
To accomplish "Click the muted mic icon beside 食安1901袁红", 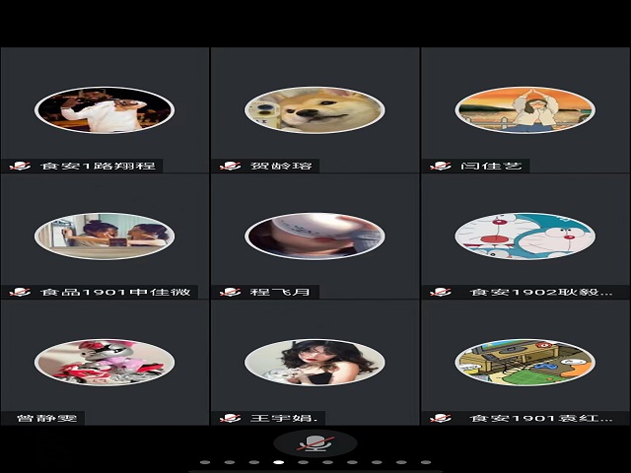I will (x=441, y=418).
